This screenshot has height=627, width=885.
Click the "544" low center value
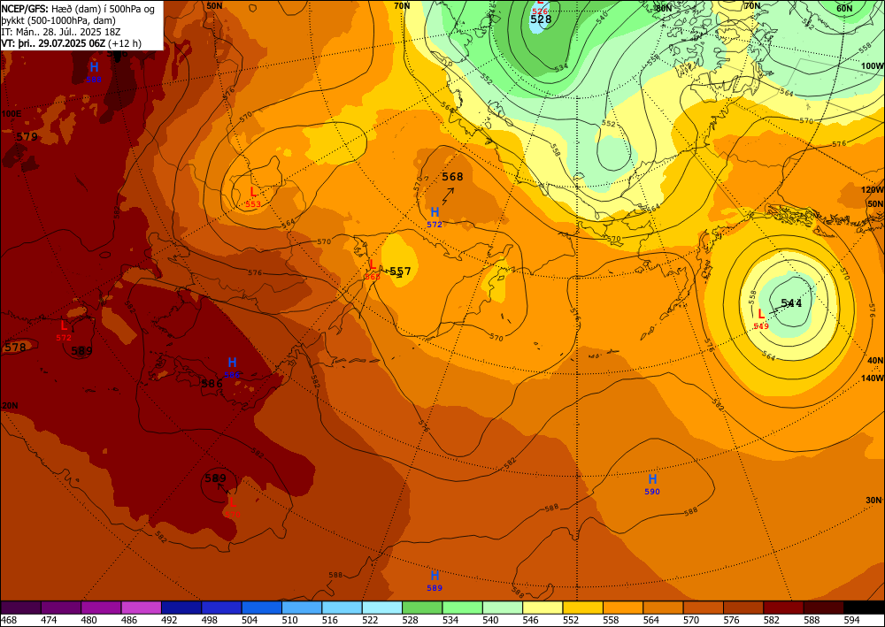tap(792, 303)
